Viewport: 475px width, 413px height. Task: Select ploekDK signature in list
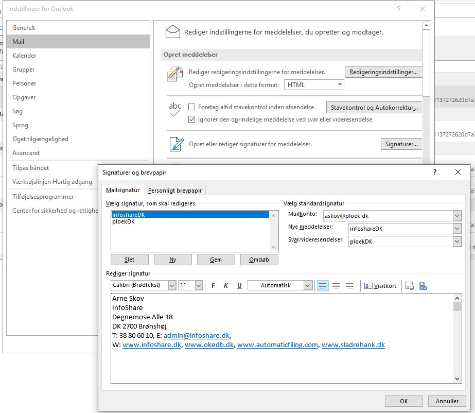190,221
